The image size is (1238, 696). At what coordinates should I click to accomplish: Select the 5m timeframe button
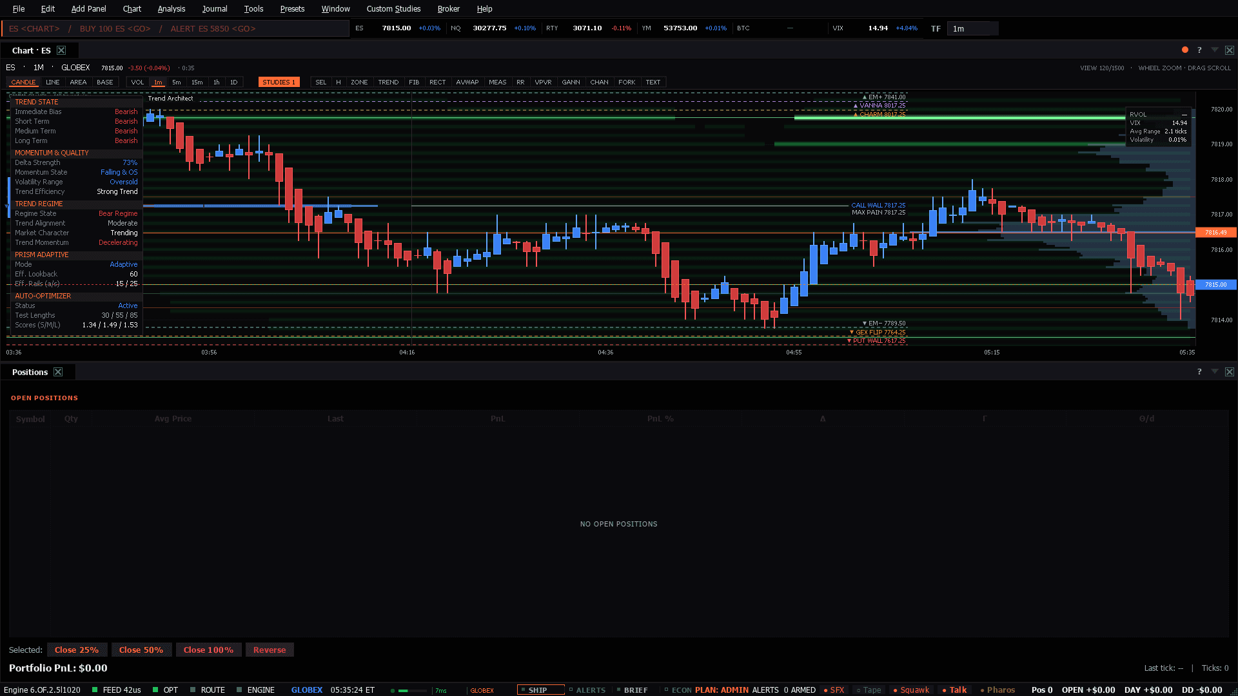[176, 82]
